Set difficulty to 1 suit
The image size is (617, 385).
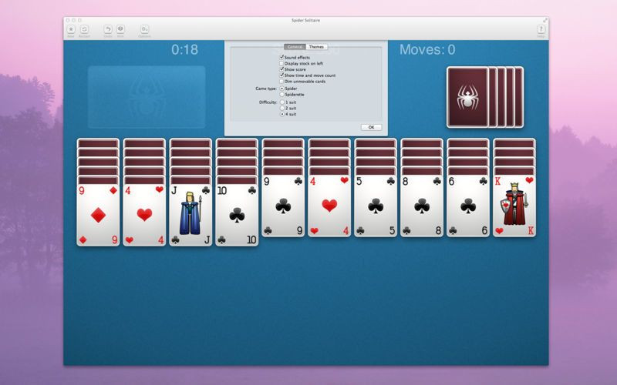coord(282,102)
